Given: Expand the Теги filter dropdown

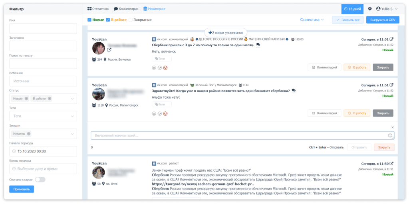Looking at the screenshot, I should [72, 116].
